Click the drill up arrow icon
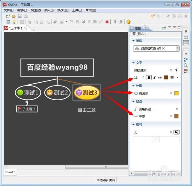This screenshot has width=192, height=186. (121, 22)
